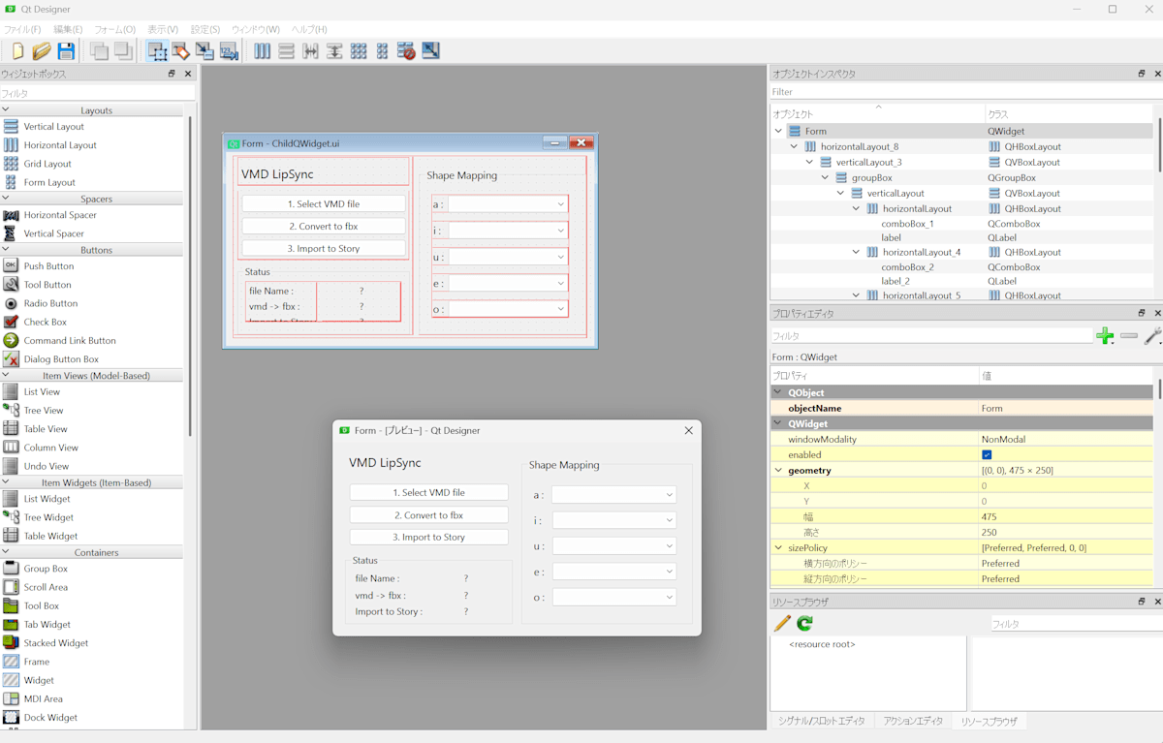Pick Grid Layout in widget box
This screenshot has width=1163, height=743.
click(47, 164)
